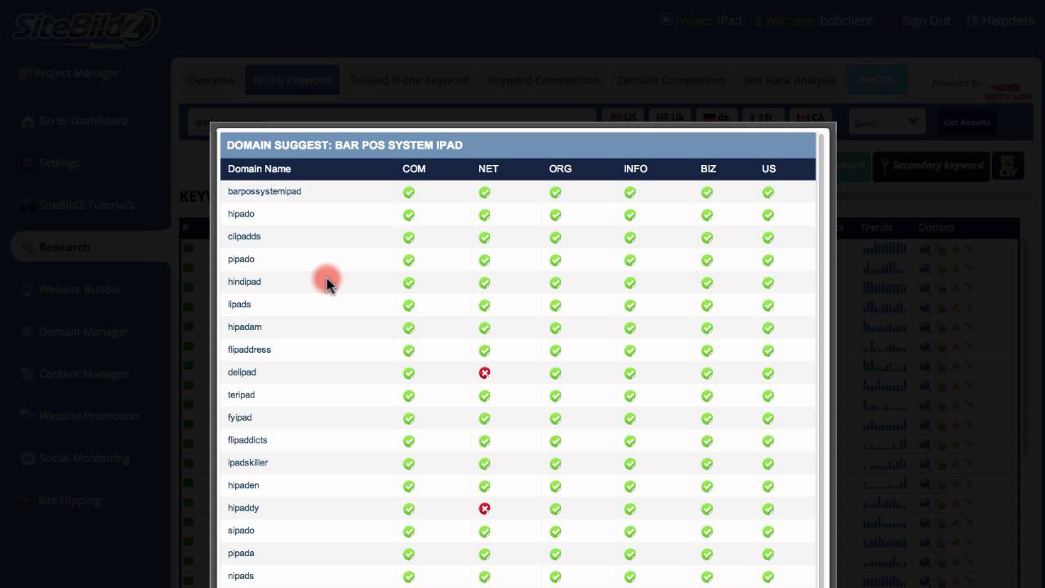The width and height of the screenshot is (1045, 588).
Task: Open the Site Rank Analysis tab
Action: pyautogui.click(x=789, y=80)
